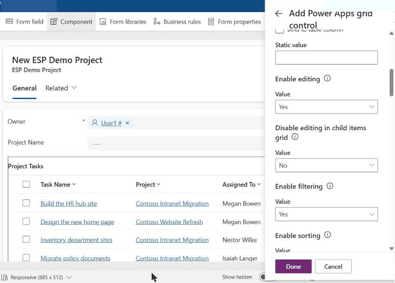Expand the Related tab dropdown
Viewport: 395px width, 283px height.
74,88
